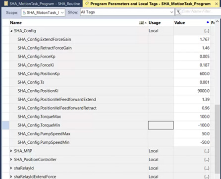Screen dimensions: 221x179
Task: Click the name filter funnel icon
Action: click(178, 12)
